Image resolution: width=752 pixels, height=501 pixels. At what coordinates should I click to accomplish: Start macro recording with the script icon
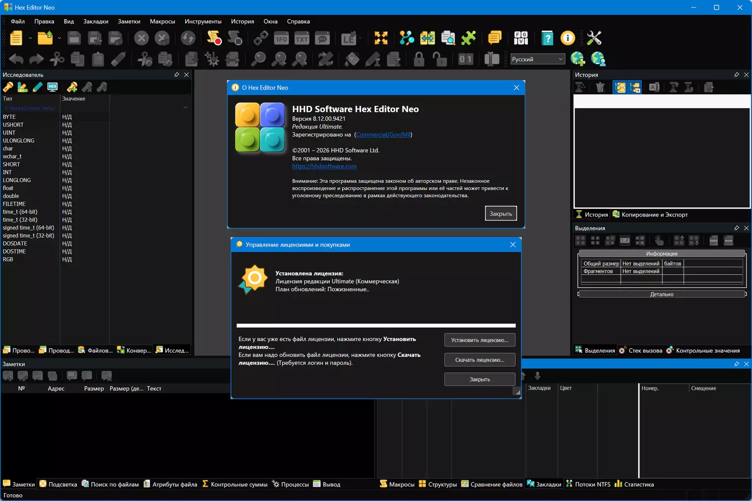[214, 38]
